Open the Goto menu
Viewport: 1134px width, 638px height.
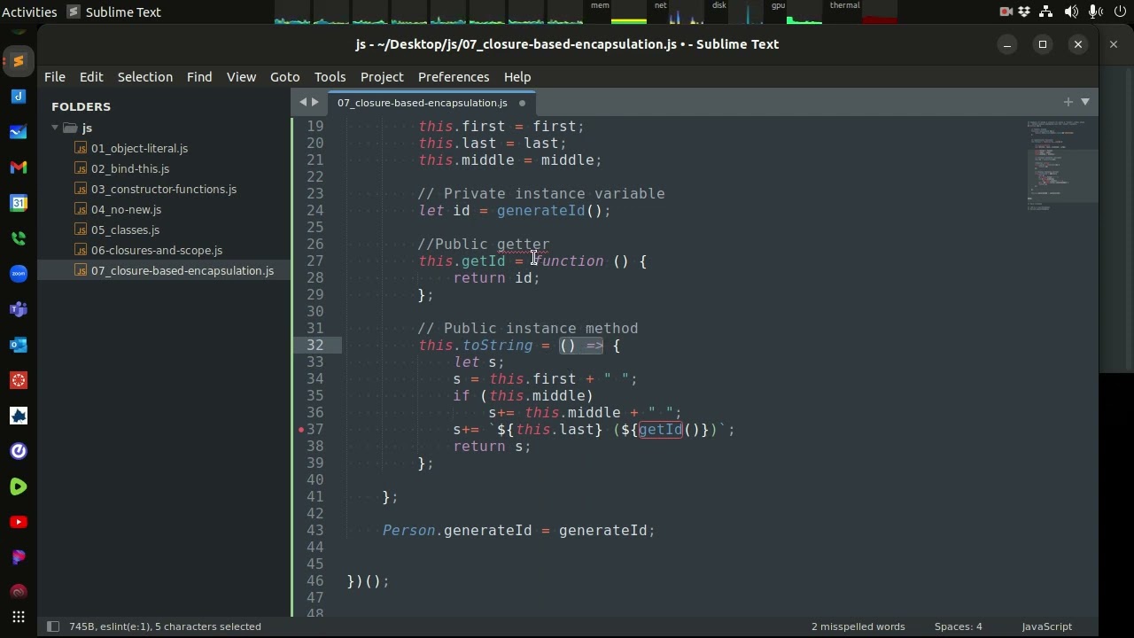[x=284, y=77]
